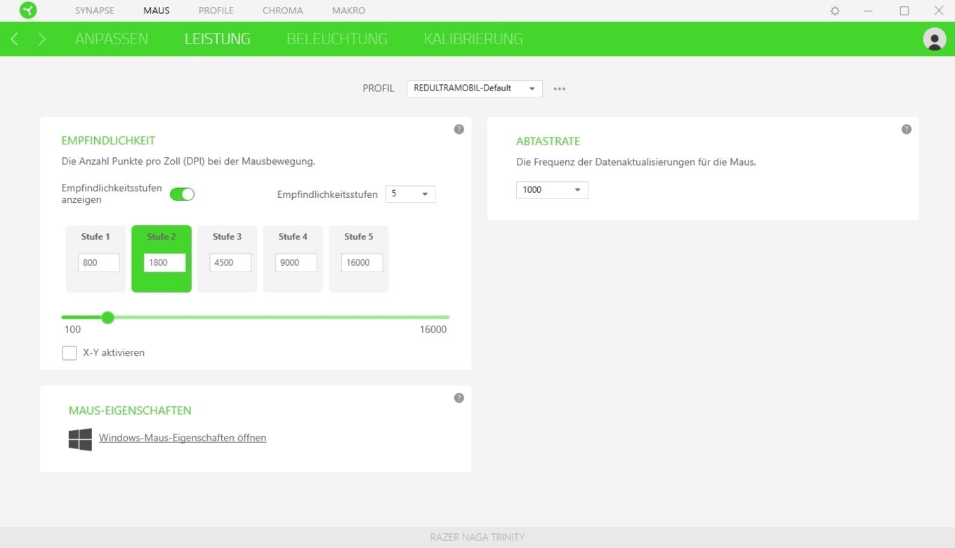Go back with the left arrow

[x=15, y=39]
